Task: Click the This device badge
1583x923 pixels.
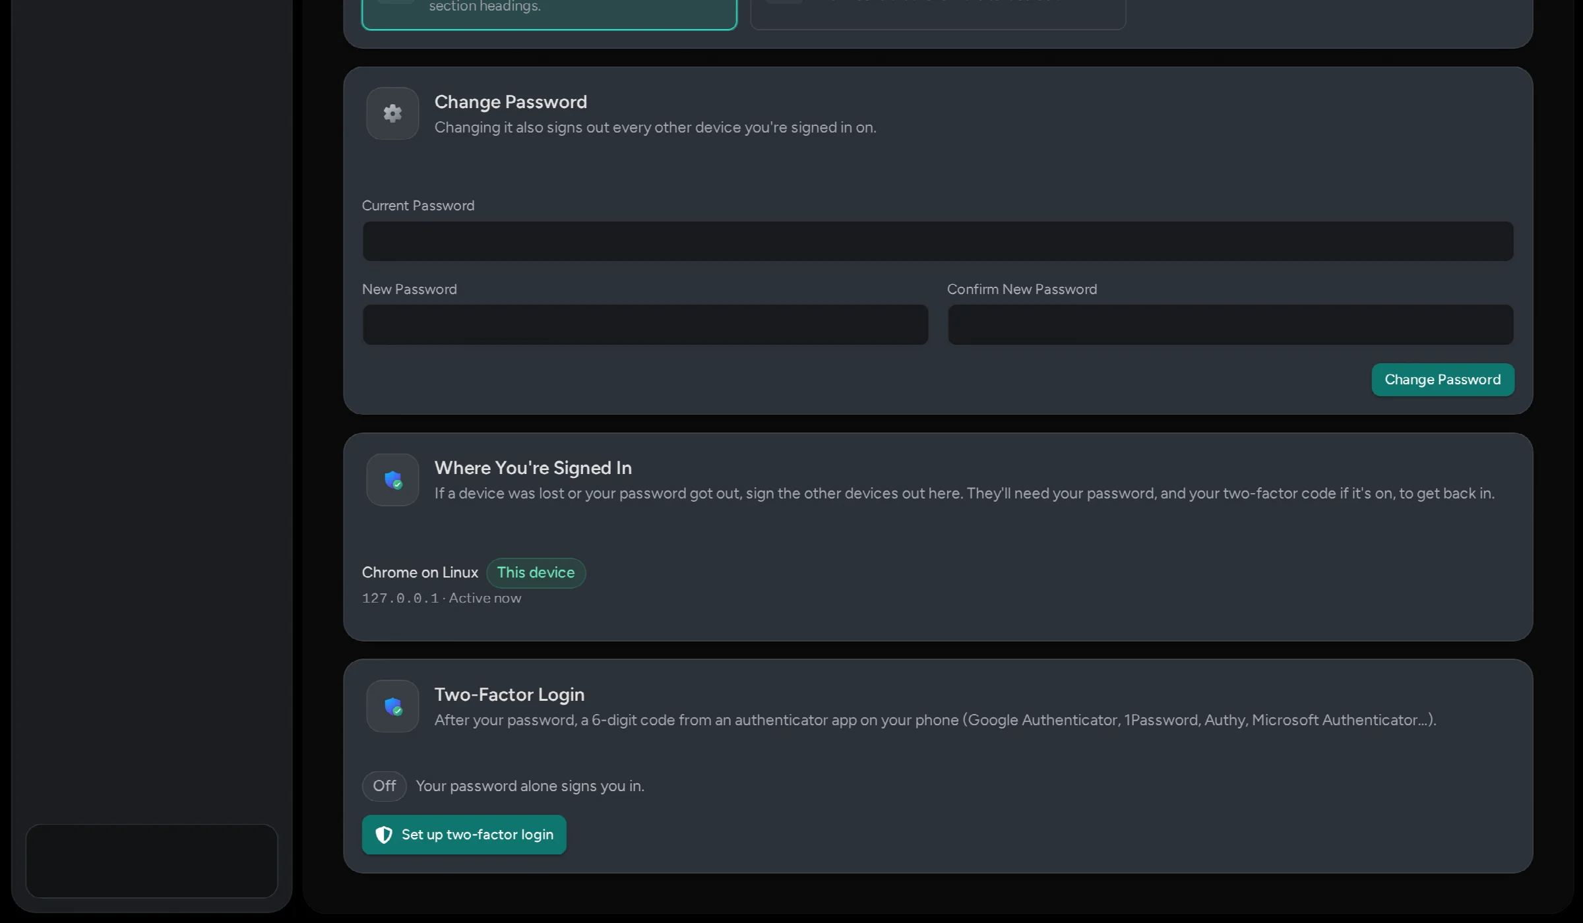Action: pyautogui.click(x=536, y=572)
